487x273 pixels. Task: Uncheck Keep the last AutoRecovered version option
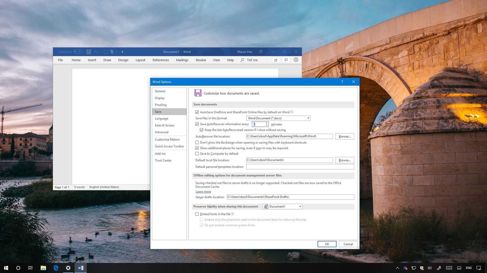[x=202, y=130]
